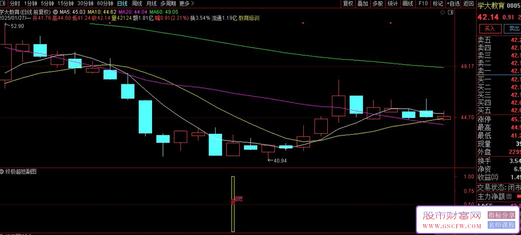Click the 标记 mark button

point(438,4)
